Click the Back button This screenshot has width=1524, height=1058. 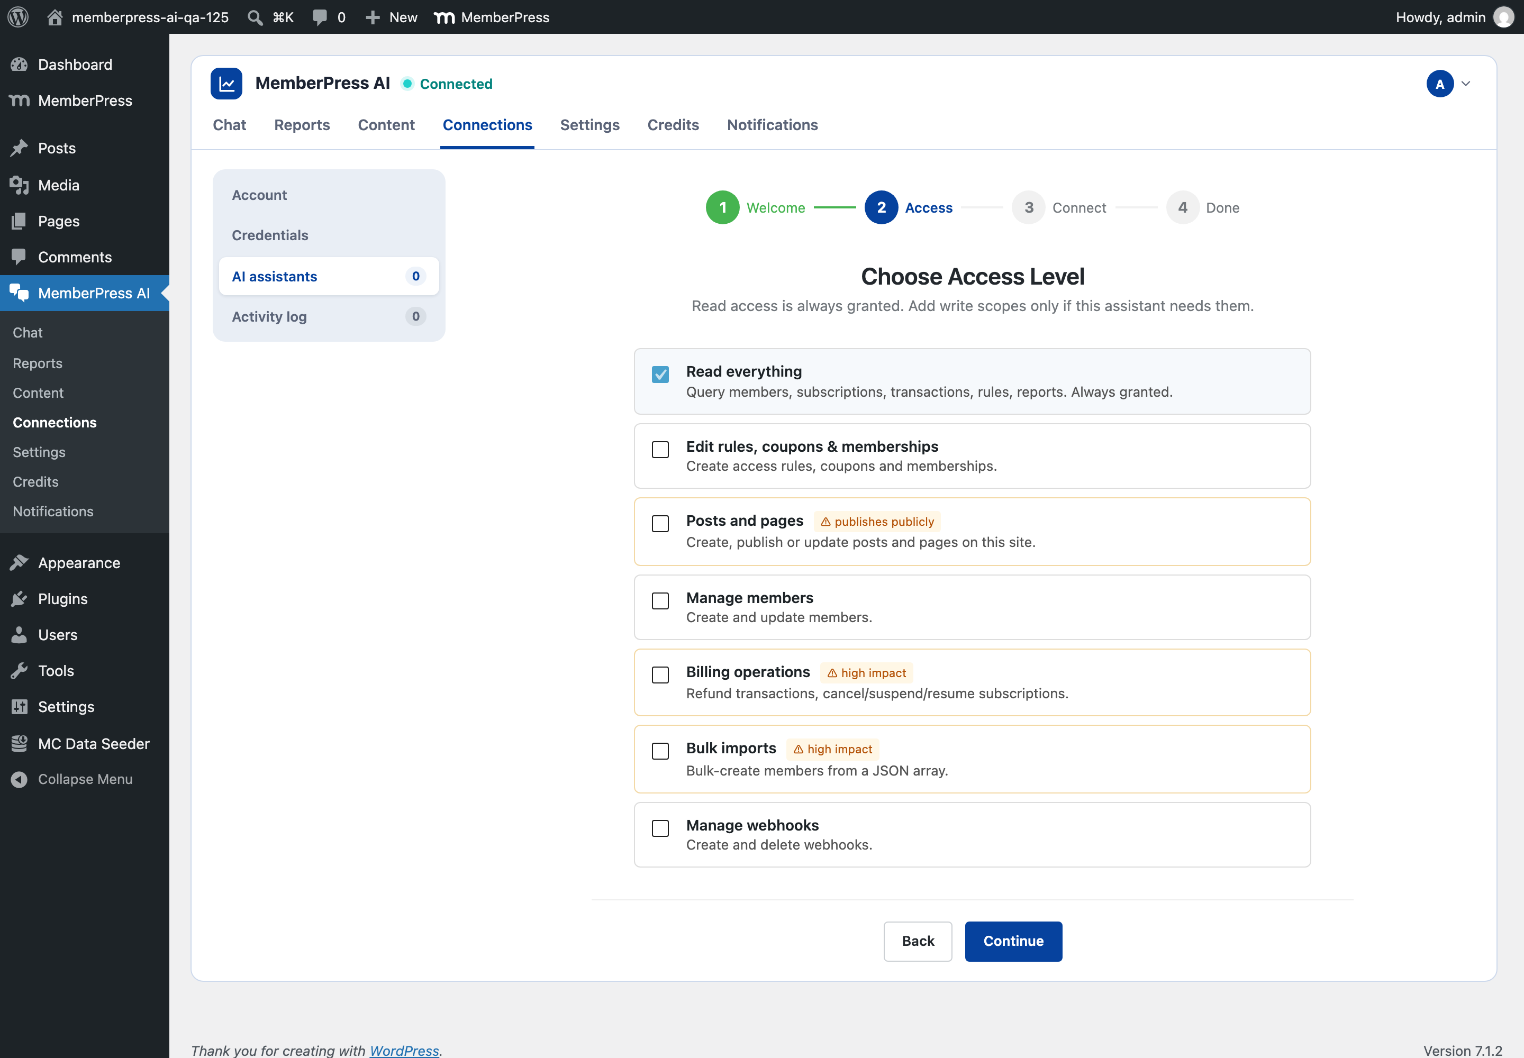[x=918, y=941]
